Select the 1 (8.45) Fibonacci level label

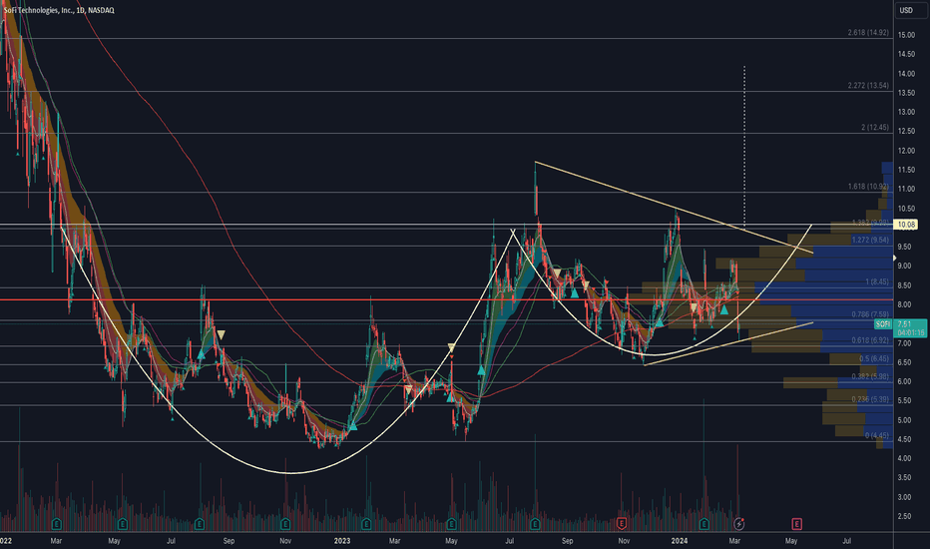pos(877,281)
